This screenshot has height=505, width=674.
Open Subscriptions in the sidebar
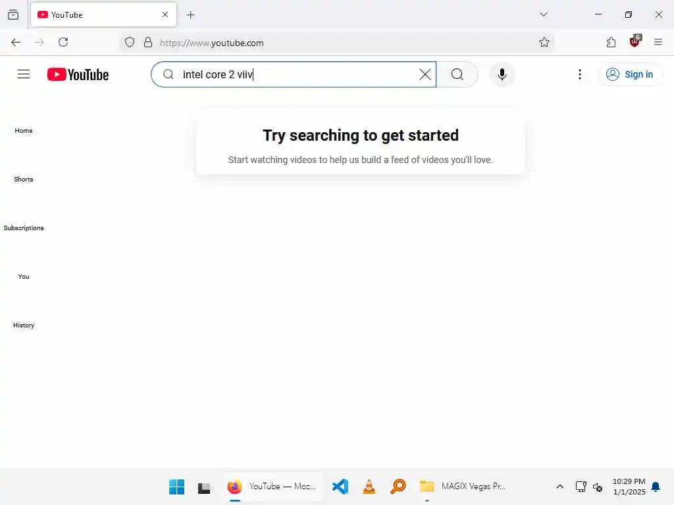[x=24, y=228]
